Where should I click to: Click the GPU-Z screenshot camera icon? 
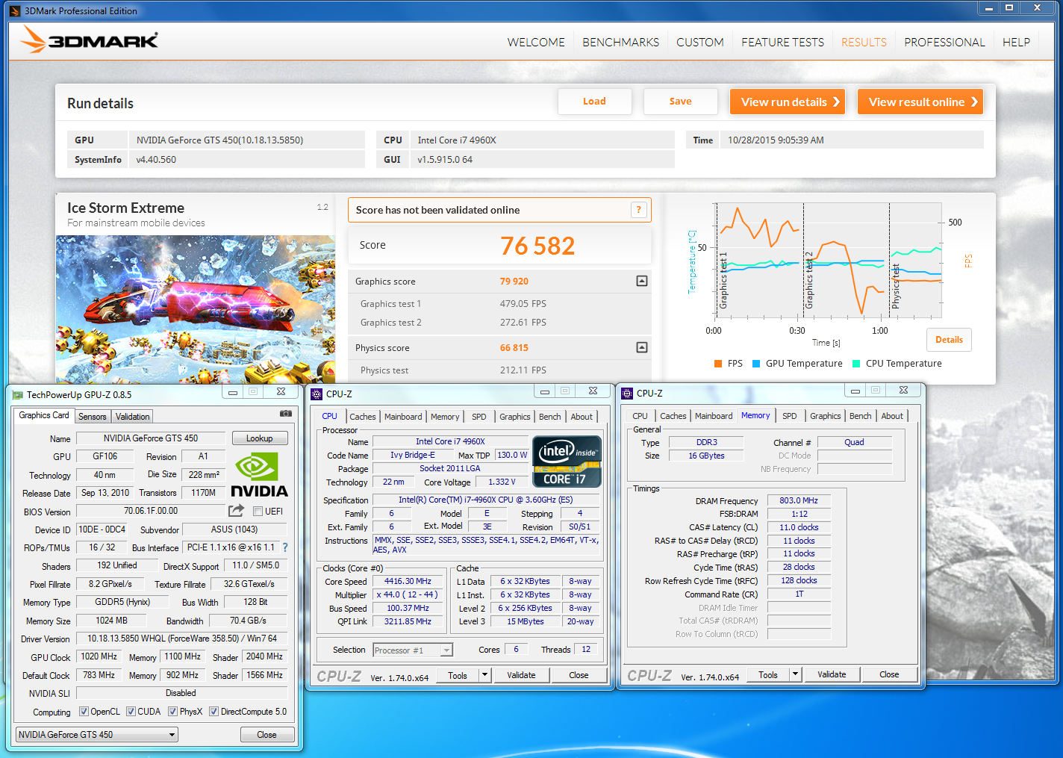[x=285, y=413]
